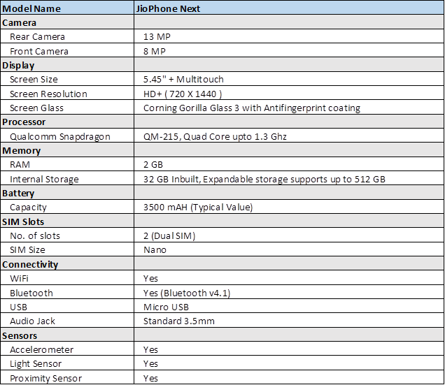Click the 'Yes (Bluetooth v4.1)' value

click(289, 293)
